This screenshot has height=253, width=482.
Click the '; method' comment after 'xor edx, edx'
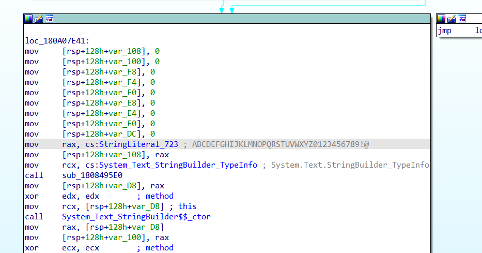(155, 196)
